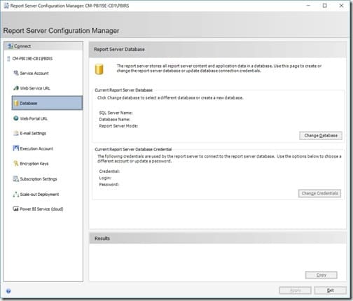The width and height of the screenshot is (353, 301).
Task: Maximize the Configuration Manager window
Action: (324, 6)
